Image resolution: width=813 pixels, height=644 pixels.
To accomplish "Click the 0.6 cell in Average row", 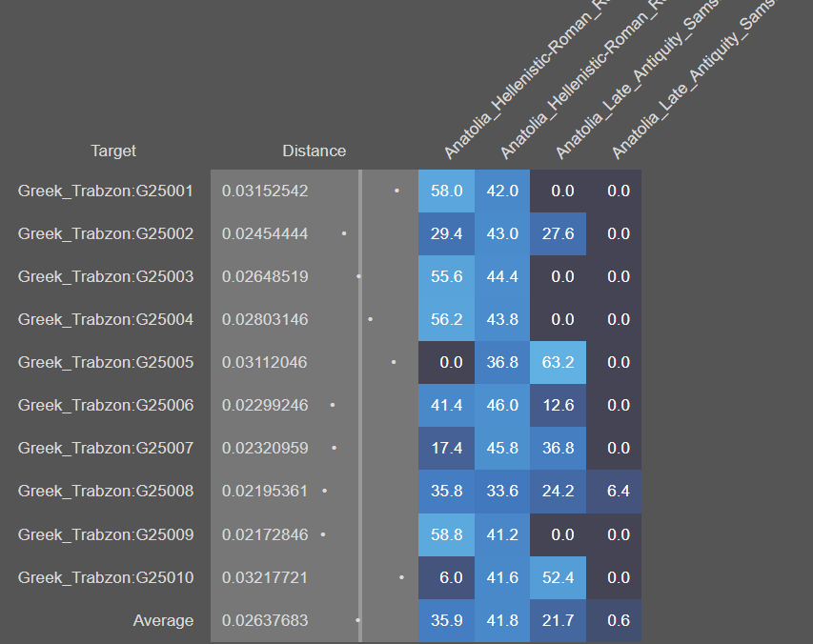I will (x=614, y=621).
